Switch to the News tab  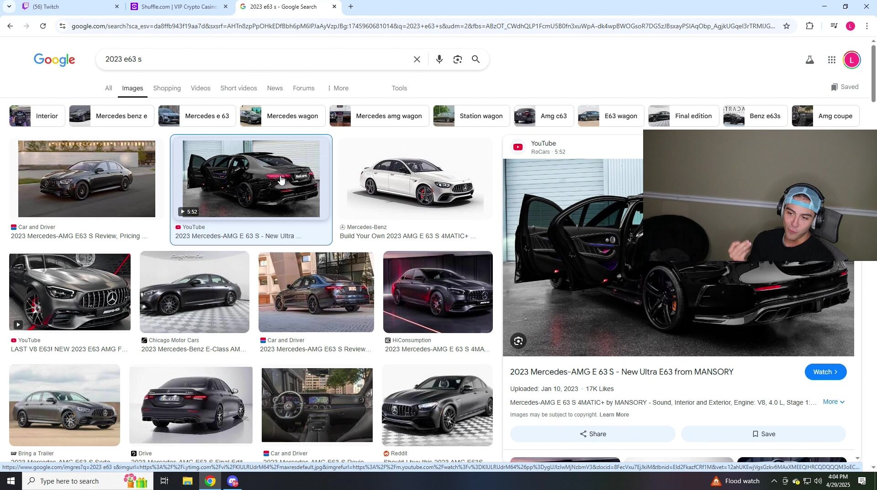275,88
